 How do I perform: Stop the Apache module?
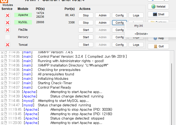[x=86, y=15]
